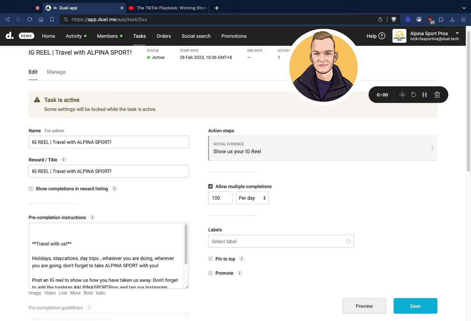Open the Select label dropdown
The image size is (471, 321).
point(281,241)
